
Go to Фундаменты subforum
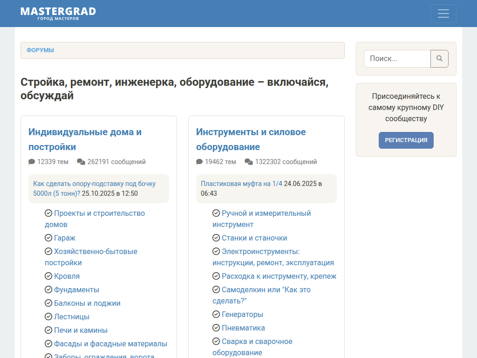[76, 289]
